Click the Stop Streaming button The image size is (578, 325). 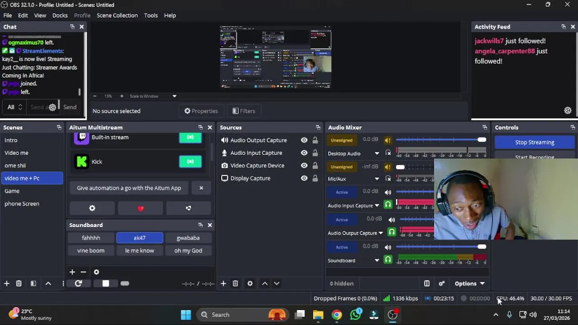[535, 142]
